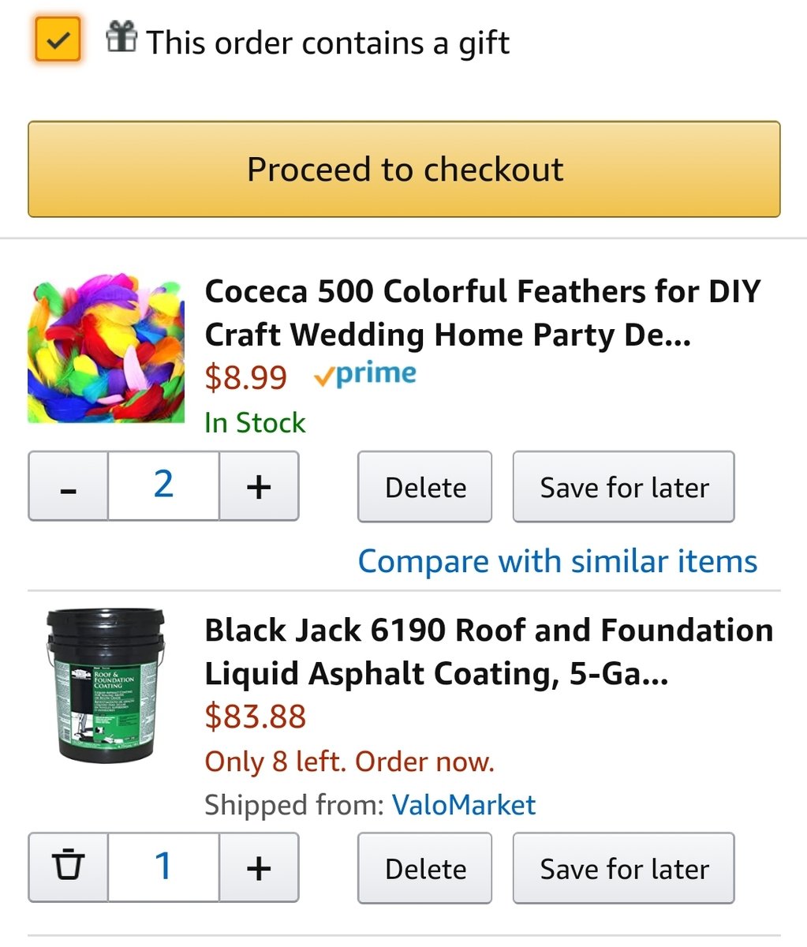Uncheck the 'This order contains a gift' checkbox
The height and width of the screenshot is (947, 807).
coord(58,39)
